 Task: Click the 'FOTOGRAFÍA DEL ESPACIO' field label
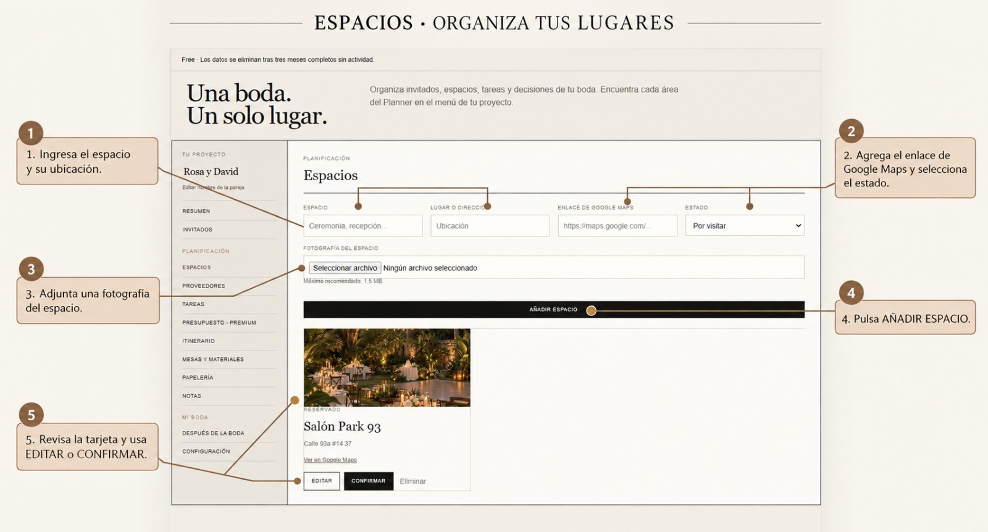pyautogui.click(x=341, y=248)
